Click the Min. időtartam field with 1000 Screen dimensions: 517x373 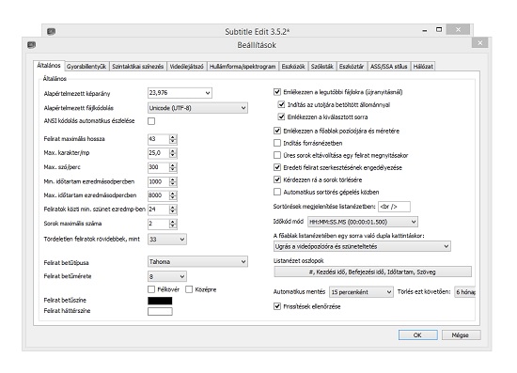[159, 181]
